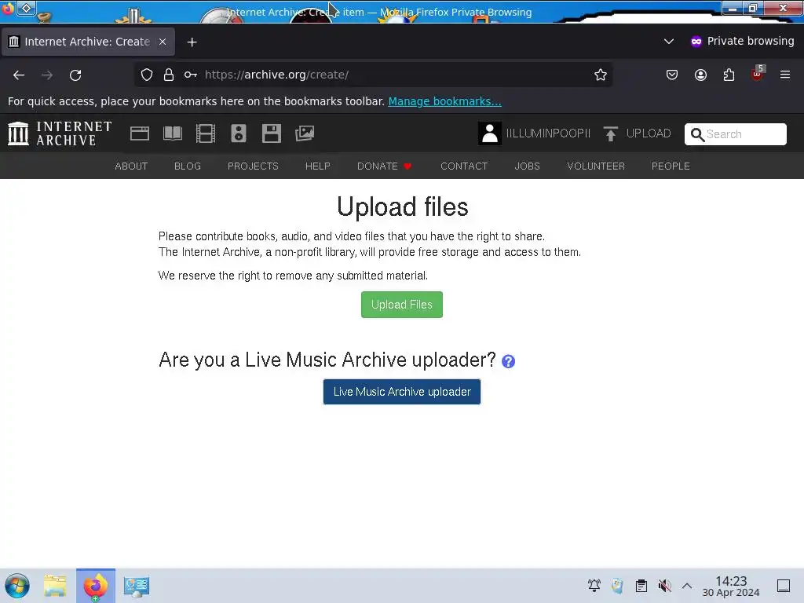The width and height of the screenshot is (804, 603).
Task: Open the Texts book icon
Action: coord(172,133)
